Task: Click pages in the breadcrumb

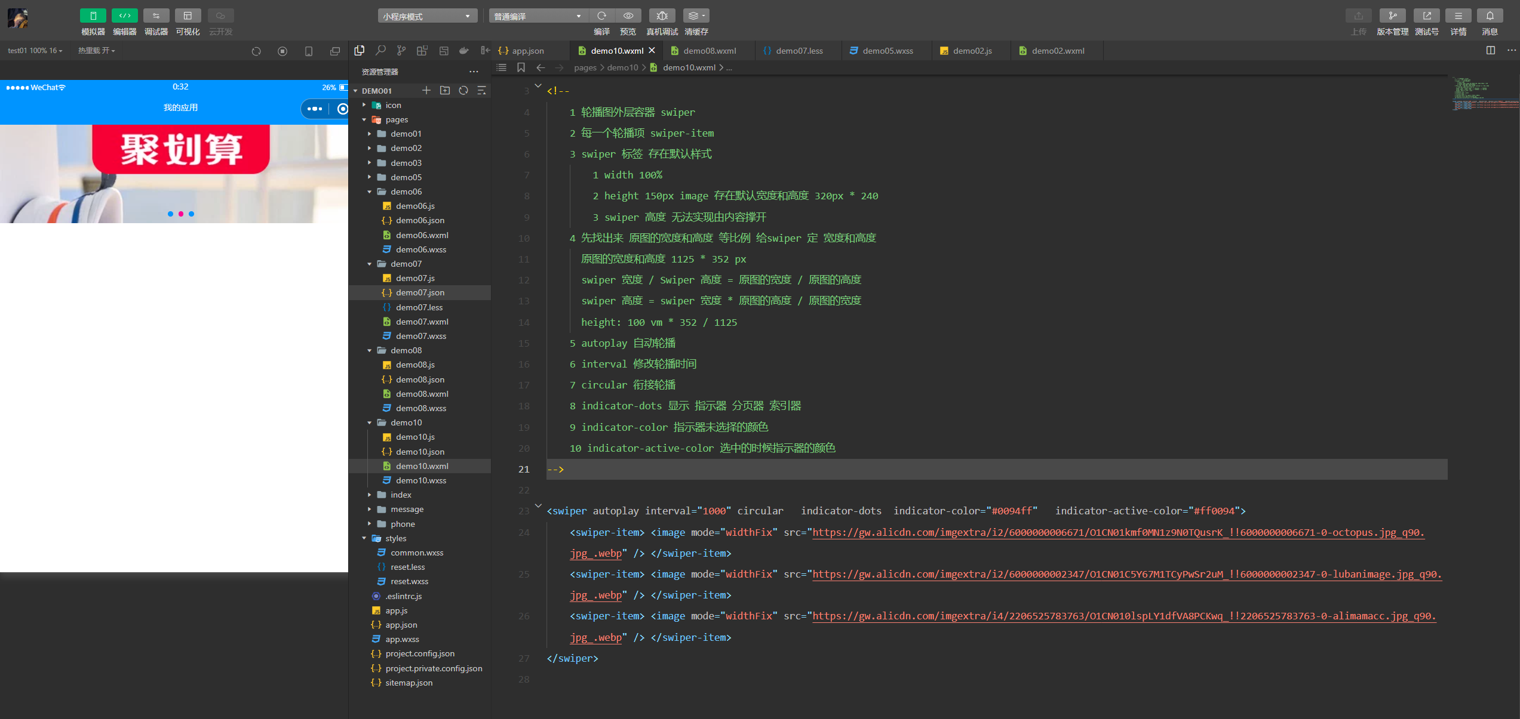Action: click(x=585, y=67)
